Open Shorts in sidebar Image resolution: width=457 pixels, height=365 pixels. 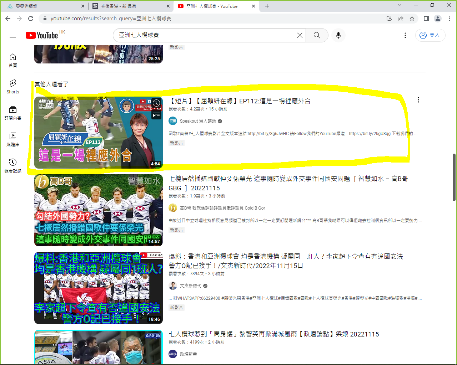click(x=13, y=87)
